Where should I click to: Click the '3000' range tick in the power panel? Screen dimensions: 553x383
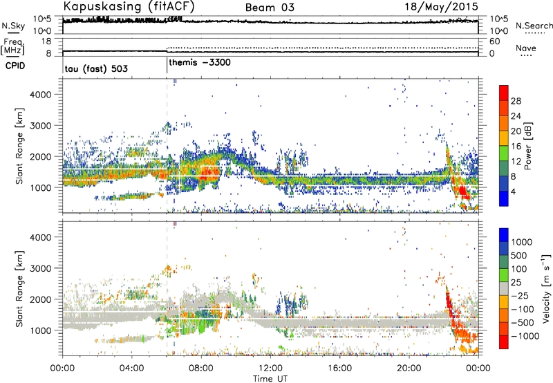41,126
